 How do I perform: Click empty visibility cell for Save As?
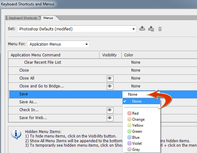tap(110, 102)
